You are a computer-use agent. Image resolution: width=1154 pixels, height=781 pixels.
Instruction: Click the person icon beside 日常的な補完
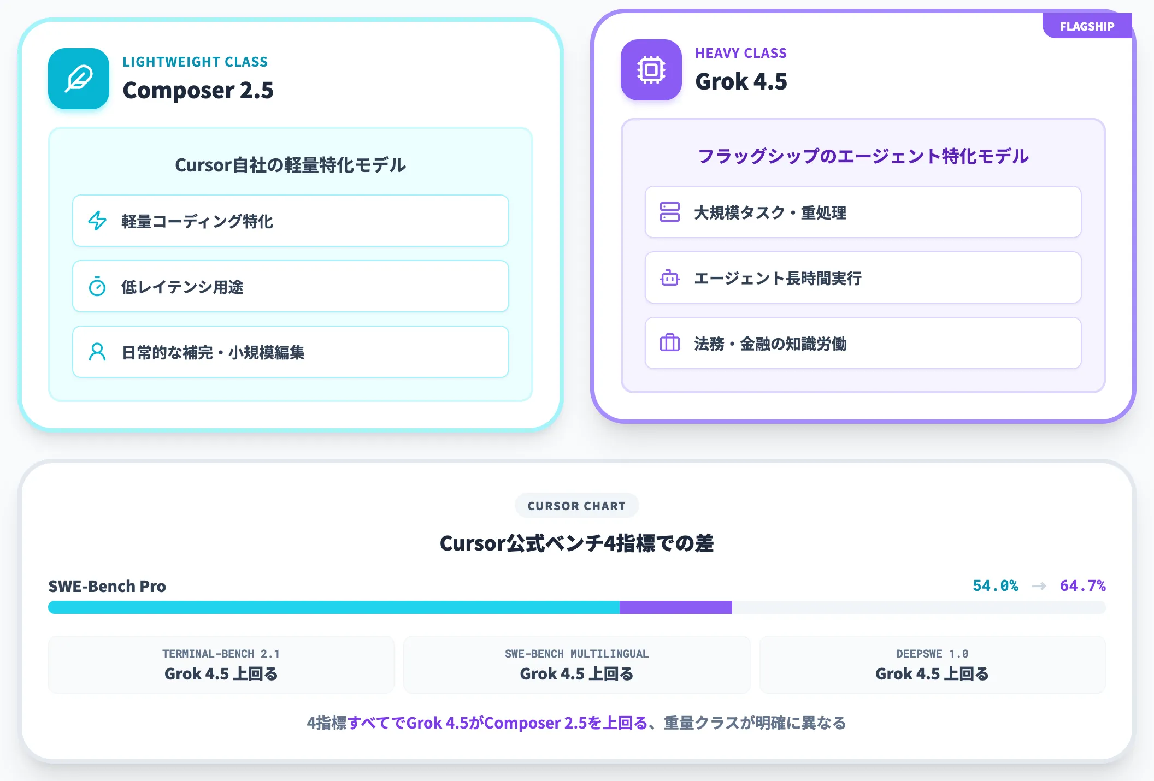point(97,352)
